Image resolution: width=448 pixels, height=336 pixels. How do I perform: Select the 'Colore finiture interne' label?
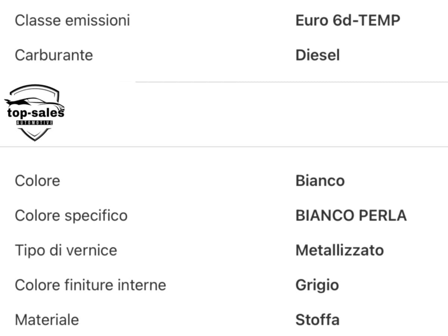[x=90, y=285]
